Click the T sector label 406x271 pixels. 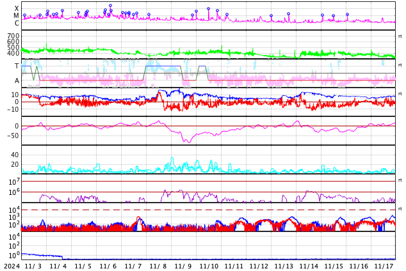tap(17, 66)
